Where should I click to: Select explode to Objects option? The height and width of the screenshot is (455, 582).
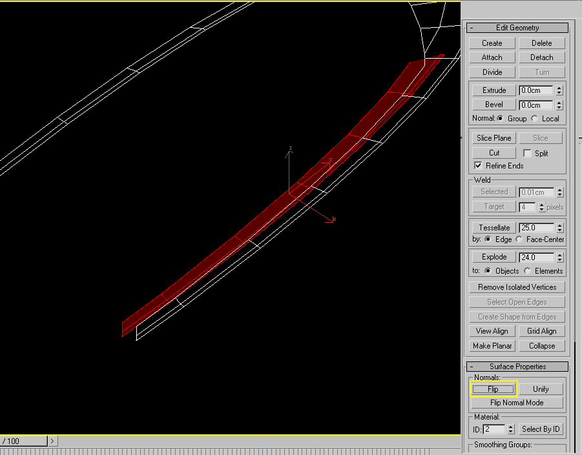[x=488, y=270]
